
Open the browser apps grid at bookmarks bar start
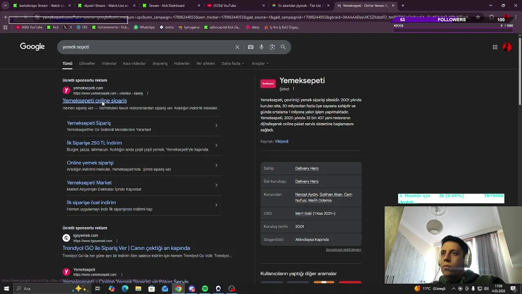coord(5,27)
